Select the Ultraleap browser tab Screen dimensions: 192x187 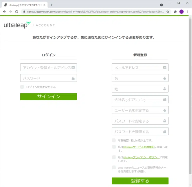[24, 5]
